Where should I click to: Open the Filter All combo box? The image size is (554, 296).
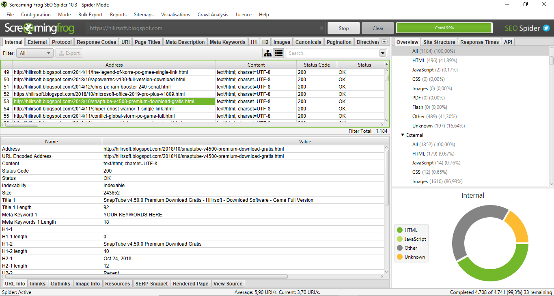[x=35, y=53]
